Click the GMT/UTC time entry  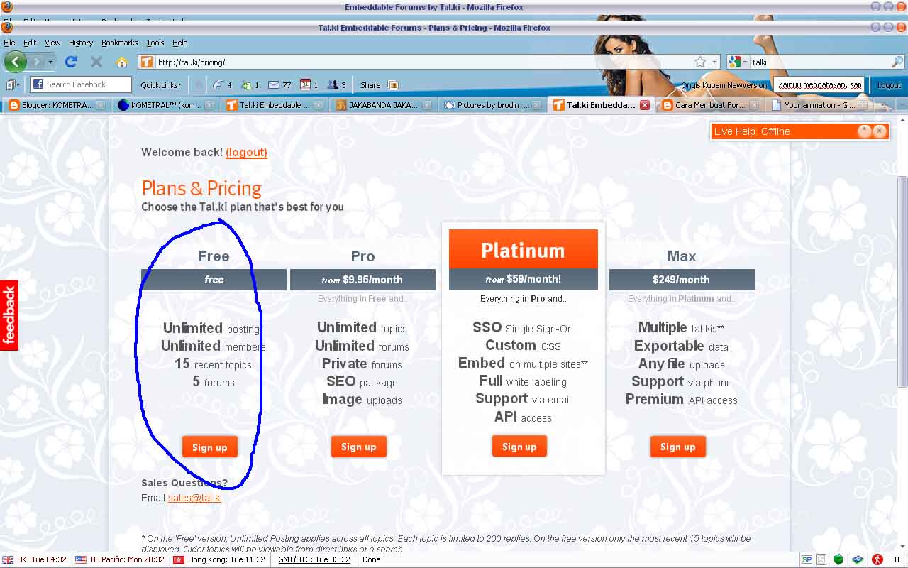314,559
